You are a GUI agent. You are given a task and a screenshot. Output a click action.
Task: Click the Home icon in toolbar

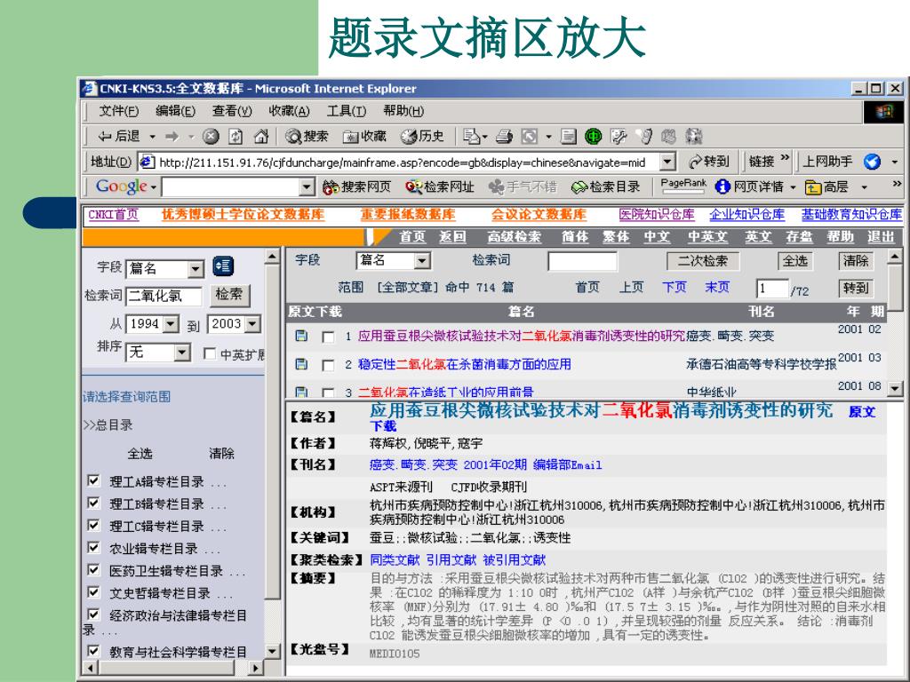point(261,137)
